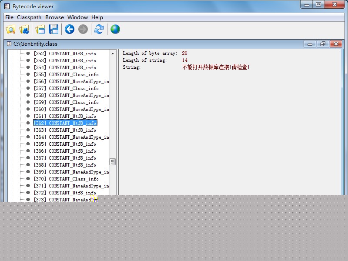The image size is (348, 261).
Task: Click the Bytecode viewer title bar app icon
Action: (7, 6)
